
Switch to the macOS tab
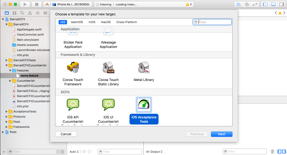tap(106, 22)
